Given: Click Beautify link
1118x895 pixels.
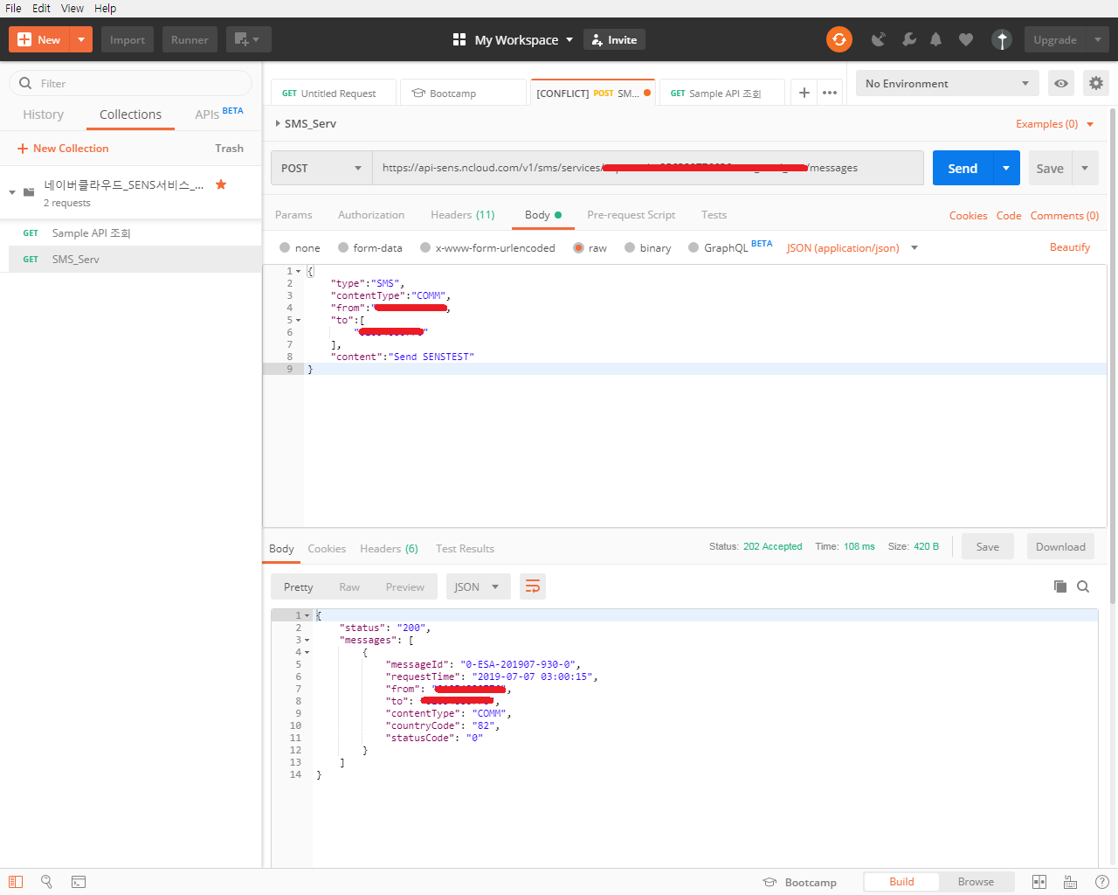Looking at the screenshot, I should point(1070,247).
